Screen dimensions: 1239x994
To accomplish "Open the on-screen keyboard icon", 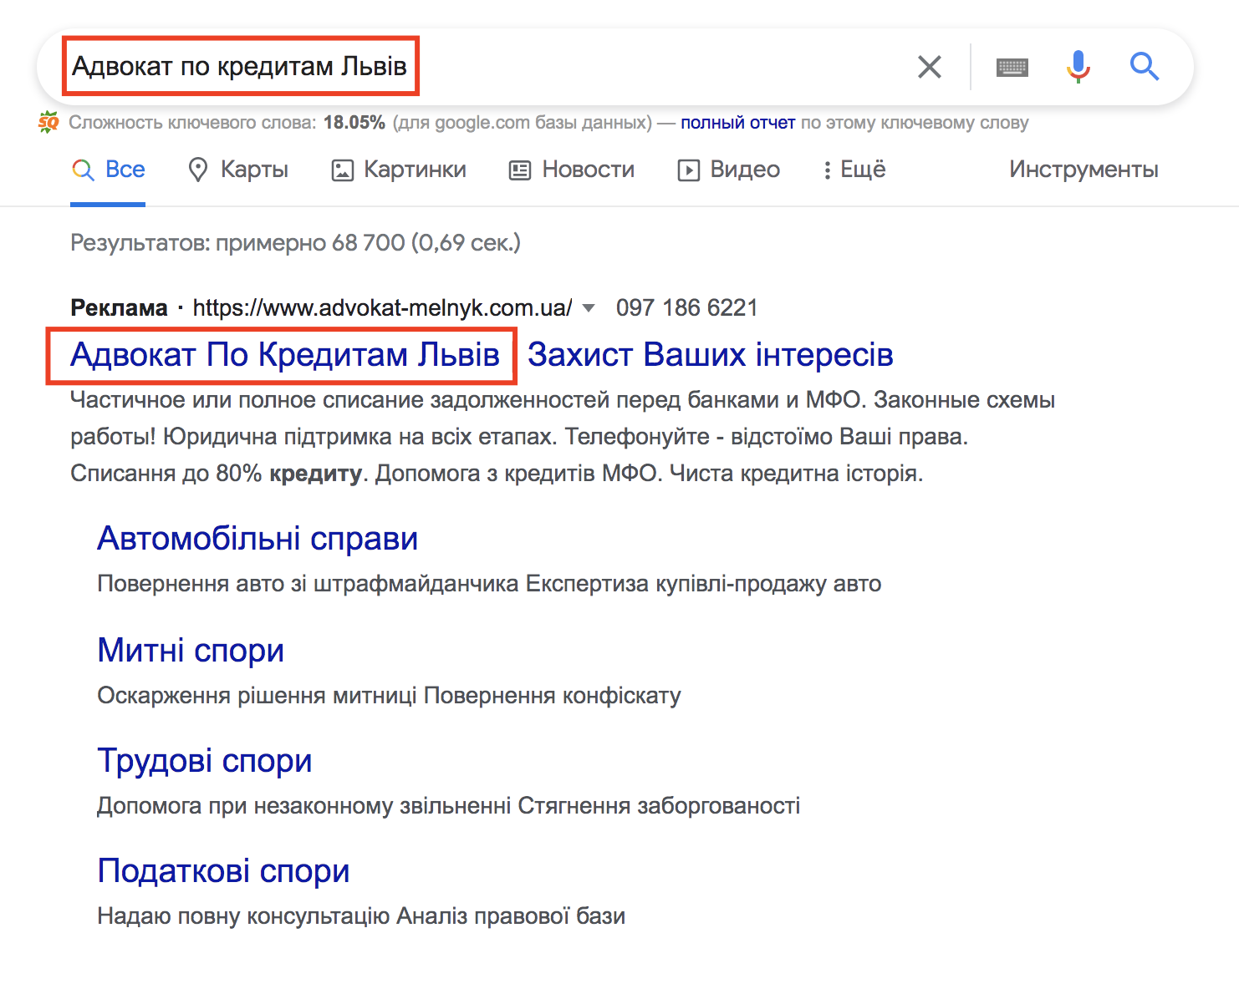I will pyautogui.click(x=1012, y=67).
